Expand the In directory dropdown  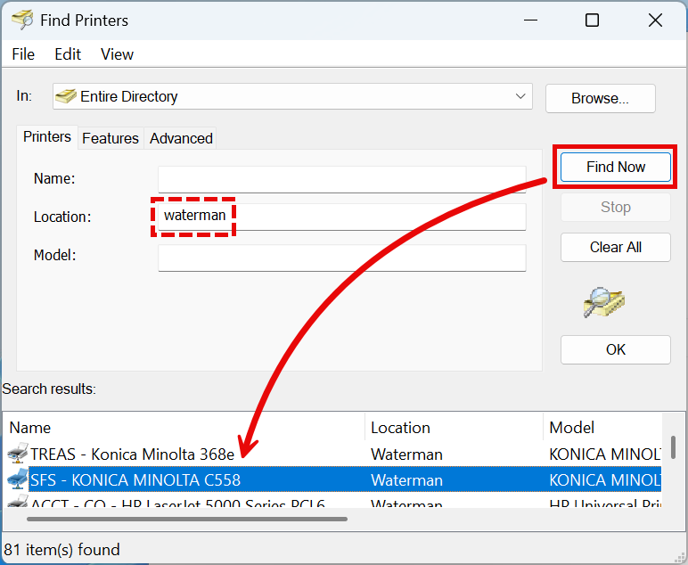pyautogui.click(x=520, y=96)
